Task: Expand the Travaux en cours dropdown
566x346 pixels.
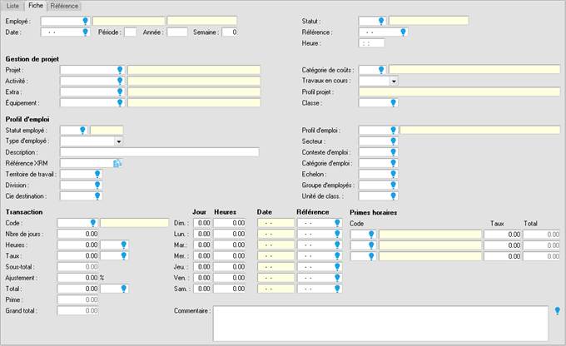Action: pos(394,82)
